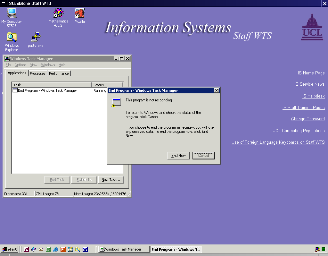Open the Windows menu in Task Manager
The width and height of the screenshot is (328, 256).
point(48,65)
